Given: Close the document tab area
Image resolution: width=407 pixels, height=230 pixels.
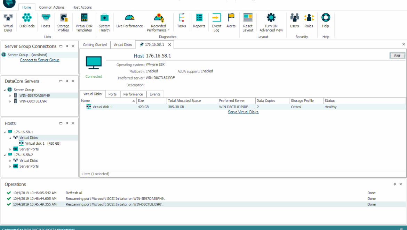Looking at the screenshot, I should tap(404, 44).
